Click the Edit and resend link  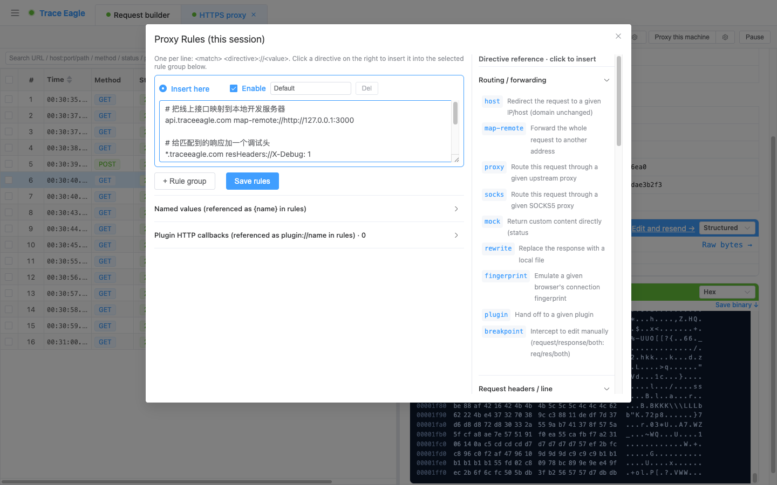[663, 228]
